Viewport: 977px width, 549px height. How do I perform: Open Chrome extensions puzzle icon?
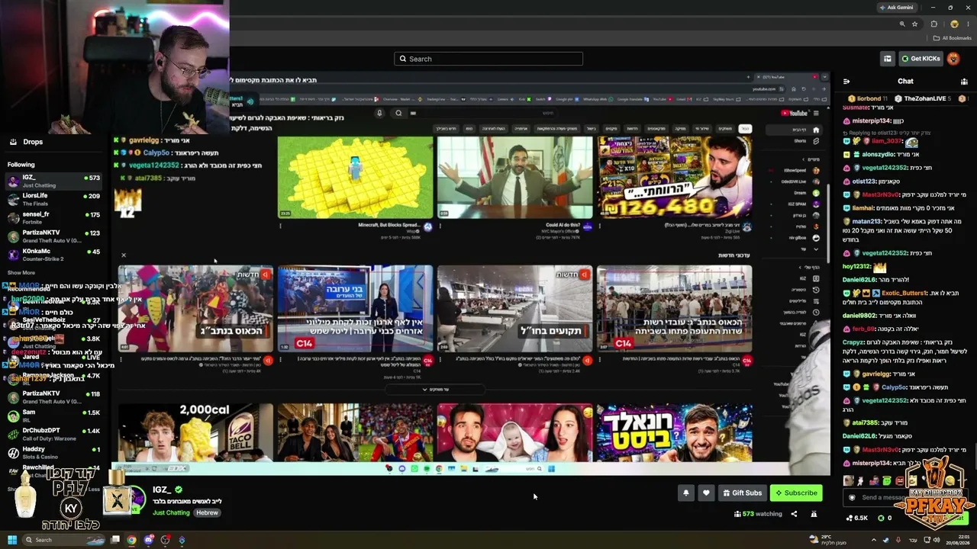(933, 24)
